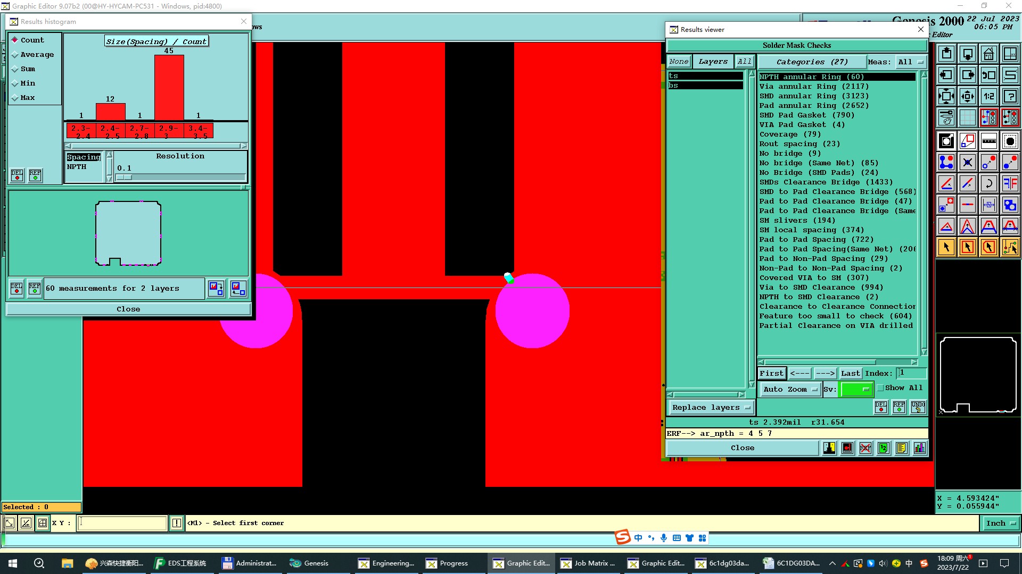1022x574 pixels.
Task: Open the Inch units dropdown
Action: click(x=1000, y=524)
